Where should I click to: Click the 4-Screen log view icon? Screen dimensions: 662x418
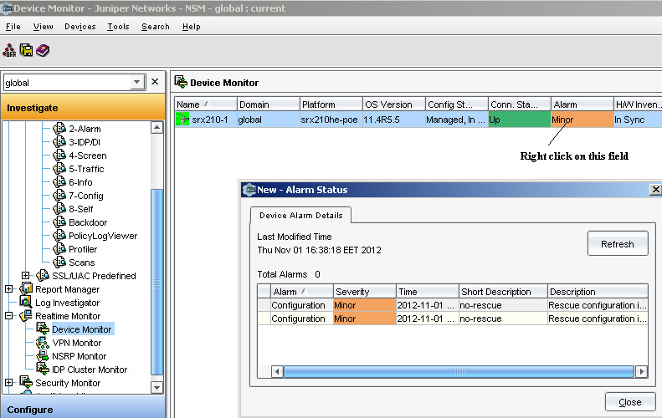(x=59, y=155)
